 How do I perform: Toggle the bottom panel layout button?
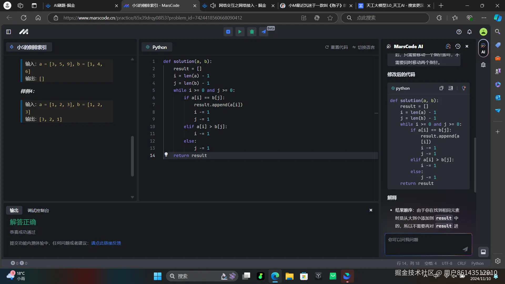[483, 252]
